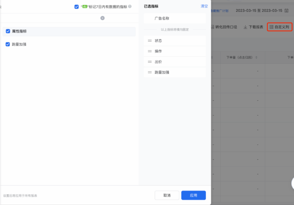Select 操作 in the selected metrics list

(x=175, y=51)
